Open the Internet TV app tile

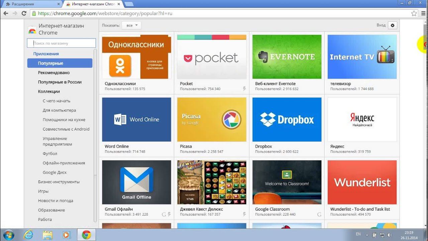point(362,63)
